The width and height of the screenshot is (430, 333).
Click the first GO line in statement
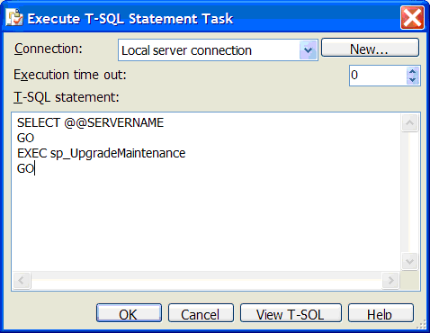26,138
